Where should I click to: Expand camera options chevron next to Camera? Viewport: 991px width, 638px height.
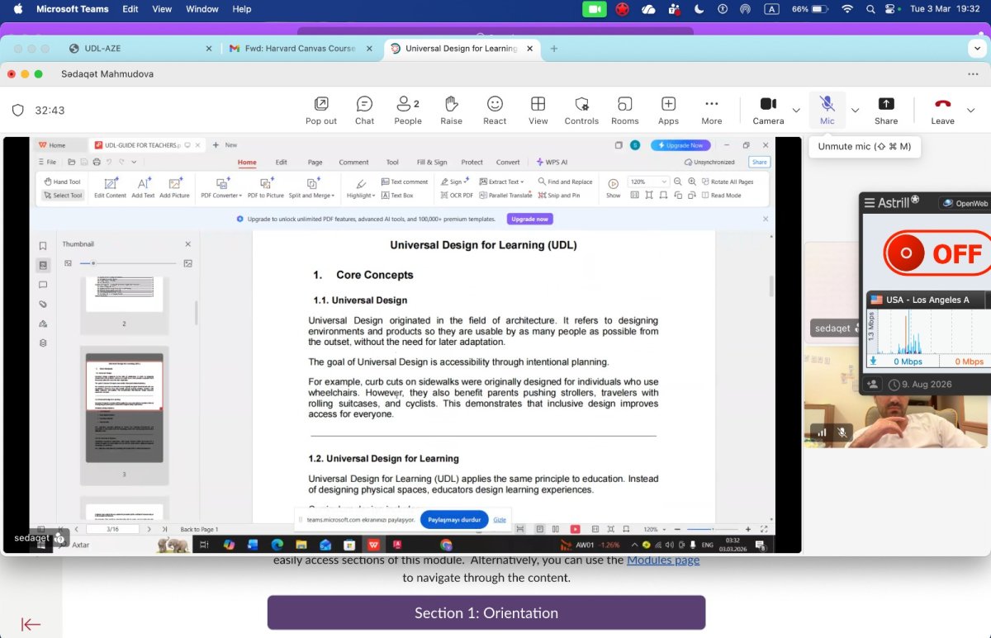tap(796, 110)
